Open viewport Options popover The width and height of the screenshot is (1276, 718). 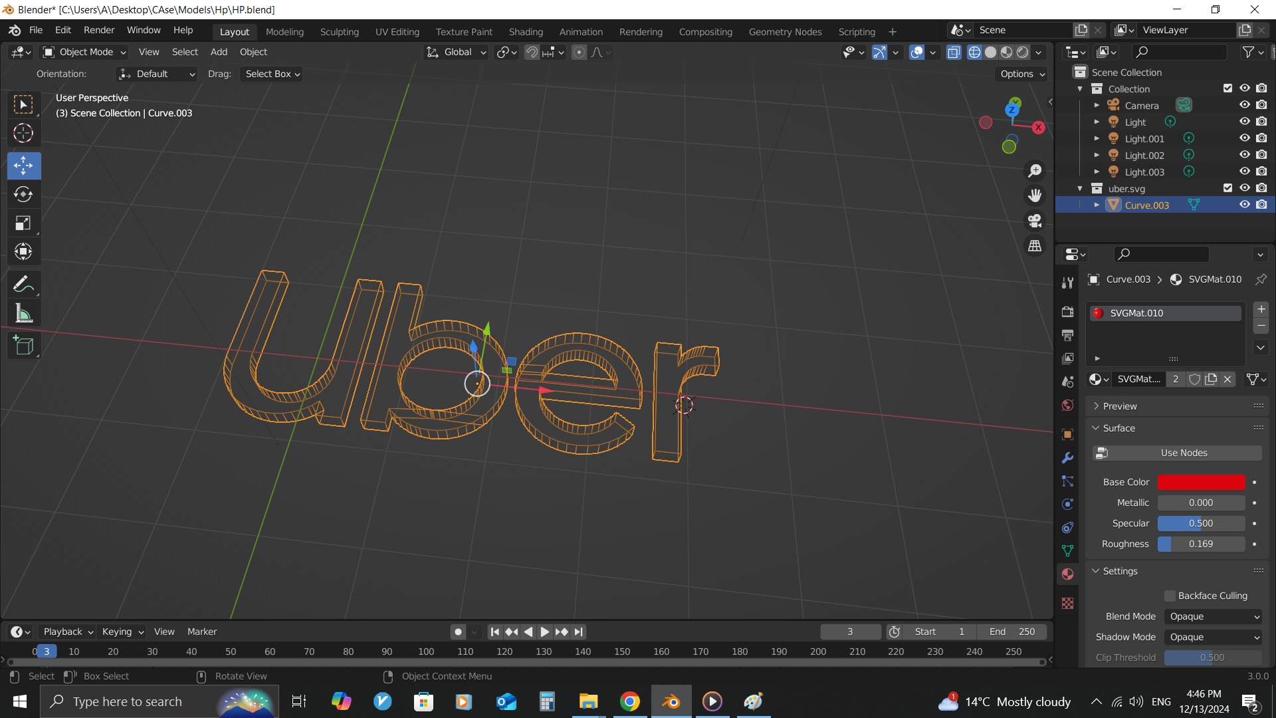click(1022, 74)
